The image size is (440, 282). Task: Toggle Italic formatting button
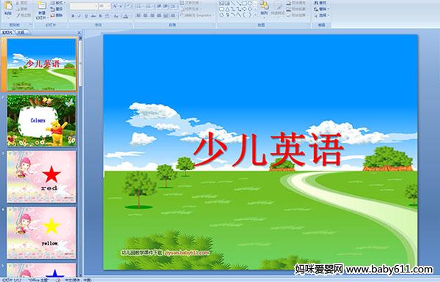coord(79,16)
